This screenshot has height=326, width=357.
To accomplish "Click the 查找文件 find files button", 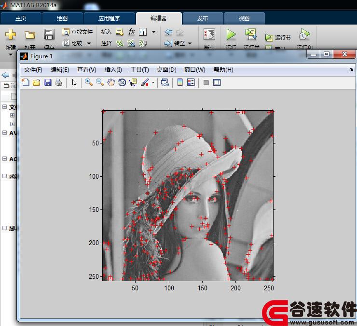I will pyautogui.click(x=77, y=32).
